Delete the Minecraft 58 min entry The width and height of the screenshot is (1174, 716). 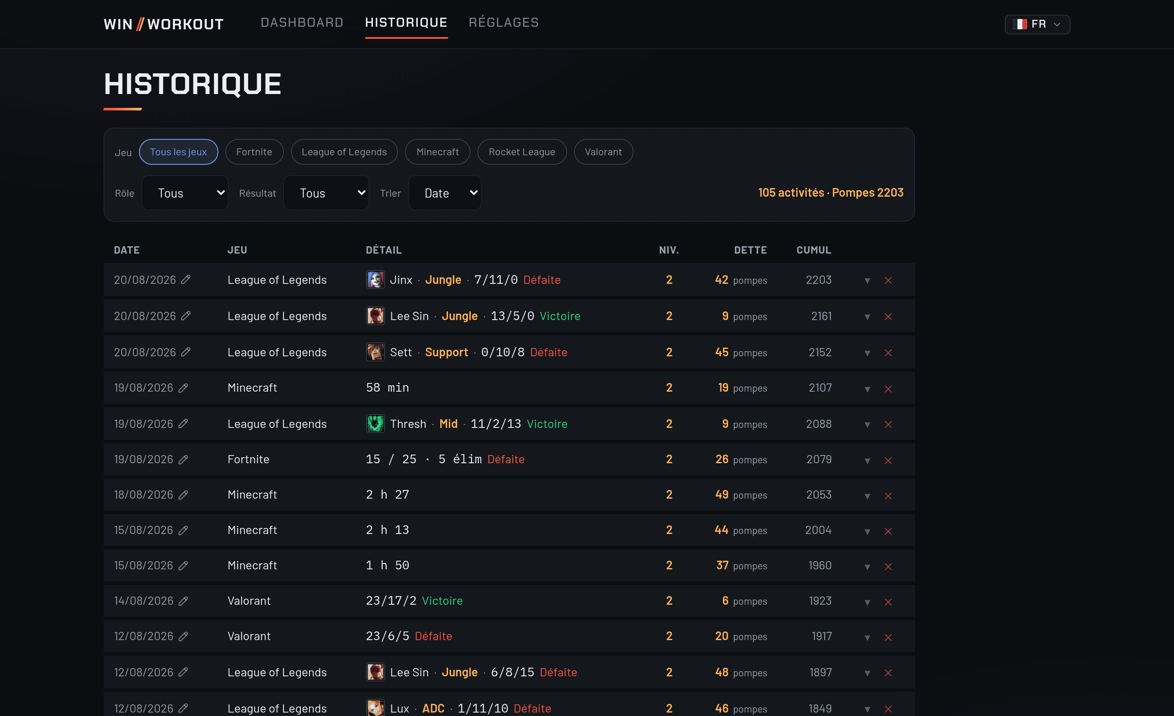coord(888,389)
